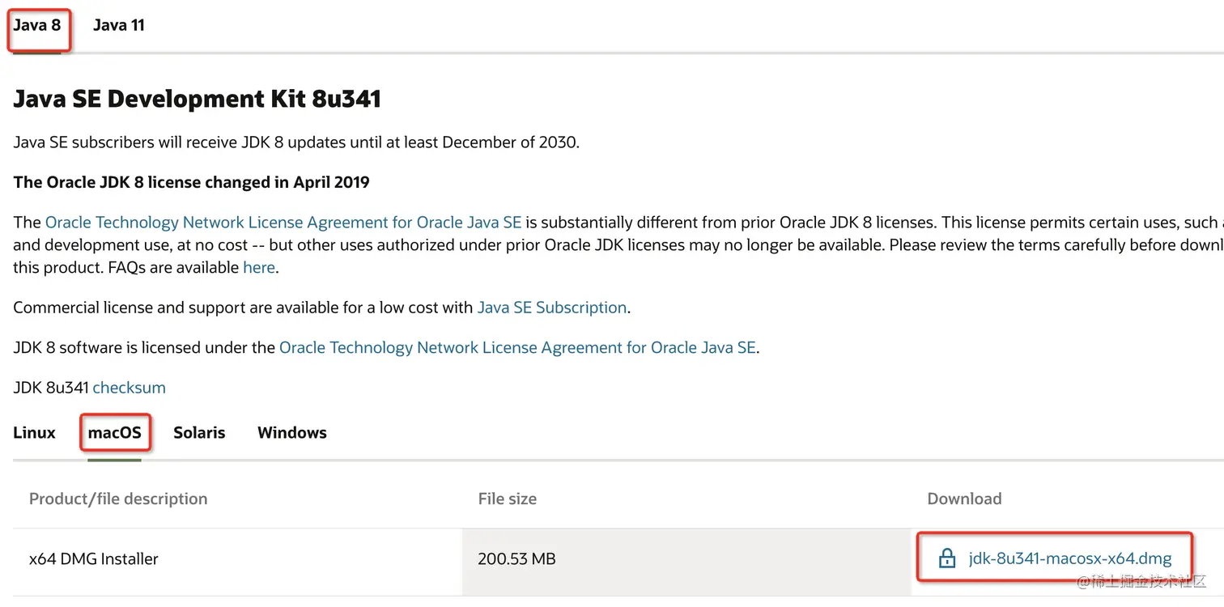Click the Product/file description column header
The width and height of the screenshot is (1224, 607).
click(x=118, y=499)
